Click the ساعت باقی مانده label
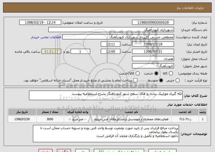 [28, 52]
